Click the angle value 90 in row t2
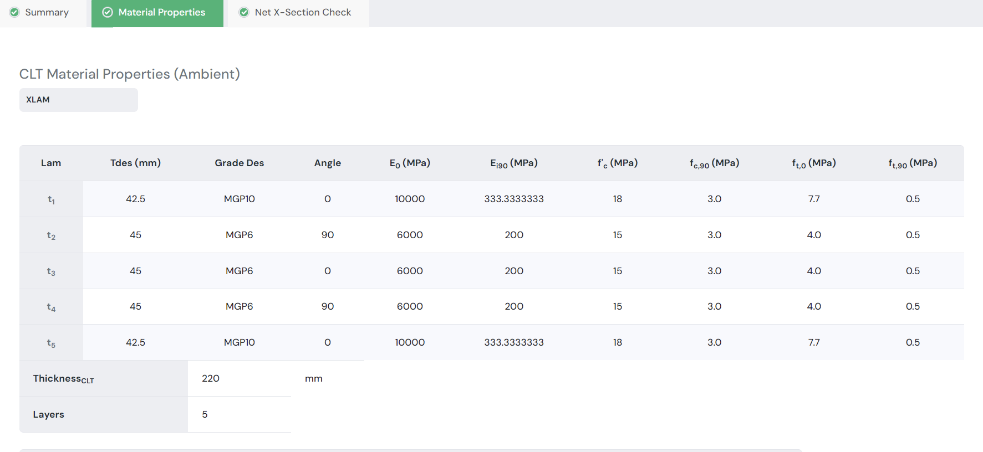 click(x=328, y=235)
